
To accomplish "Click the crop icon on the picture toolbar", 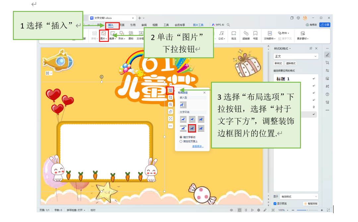I will click(170, 98).
